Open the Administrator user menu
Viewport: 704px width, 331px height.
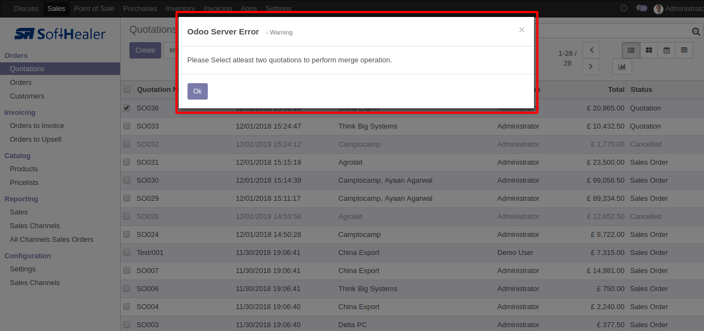tap(679, 9)
